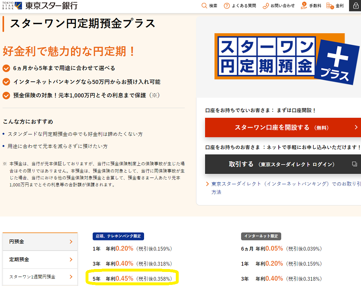This screenshot has height=286, width=361.
Task: Click the ※ 本預金は deposit insurance note
Action: [x=94, y=174]
